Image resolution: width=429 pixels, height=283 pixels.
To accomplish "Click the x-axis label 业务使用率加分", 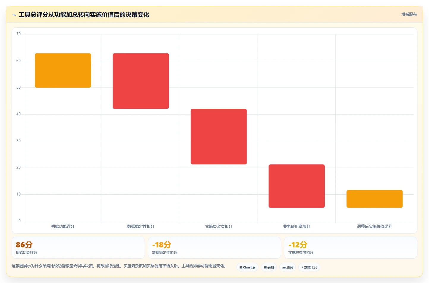I will (x=296, y=226).
